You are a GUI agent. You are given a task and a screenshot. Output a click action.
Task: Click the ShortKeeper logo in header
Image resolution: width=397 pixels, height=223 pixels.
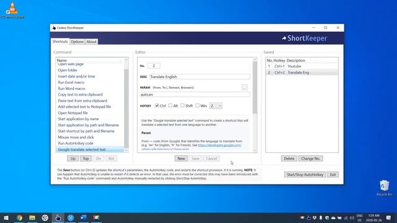coord(305,38)
